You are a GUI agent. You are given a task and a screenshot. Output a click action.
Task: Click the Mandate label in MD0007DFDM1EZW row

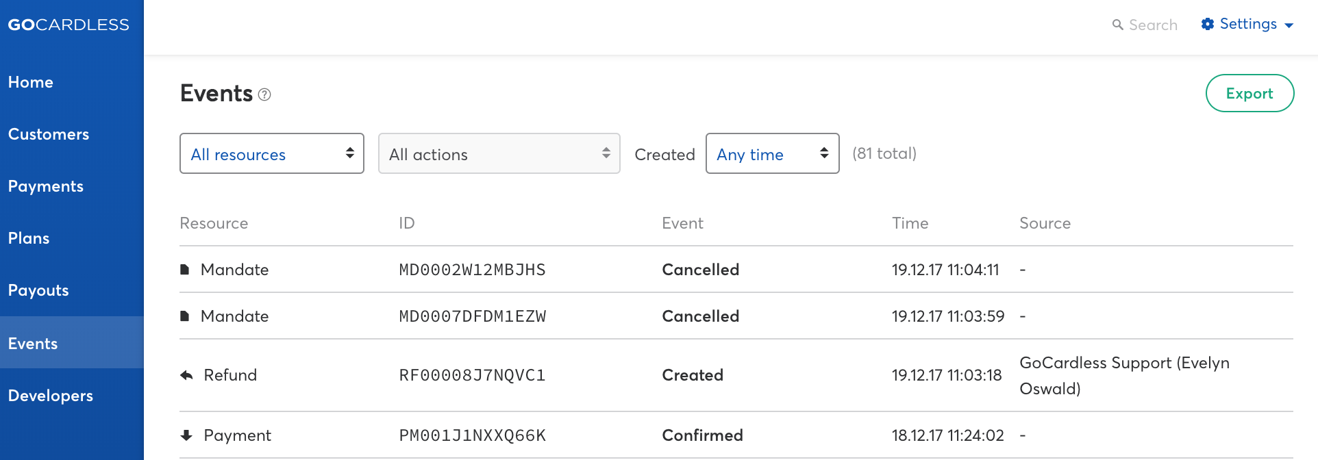(x=234, y=316)
